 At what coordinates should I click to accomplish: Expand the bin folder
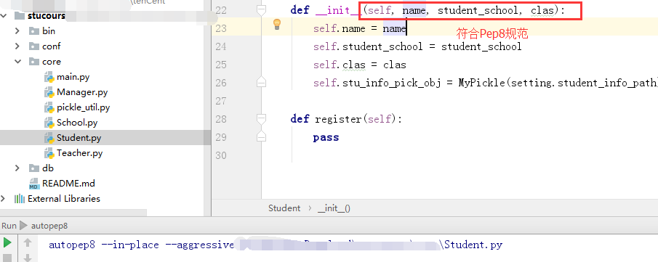pyautogui.click(x=17, y=31)
